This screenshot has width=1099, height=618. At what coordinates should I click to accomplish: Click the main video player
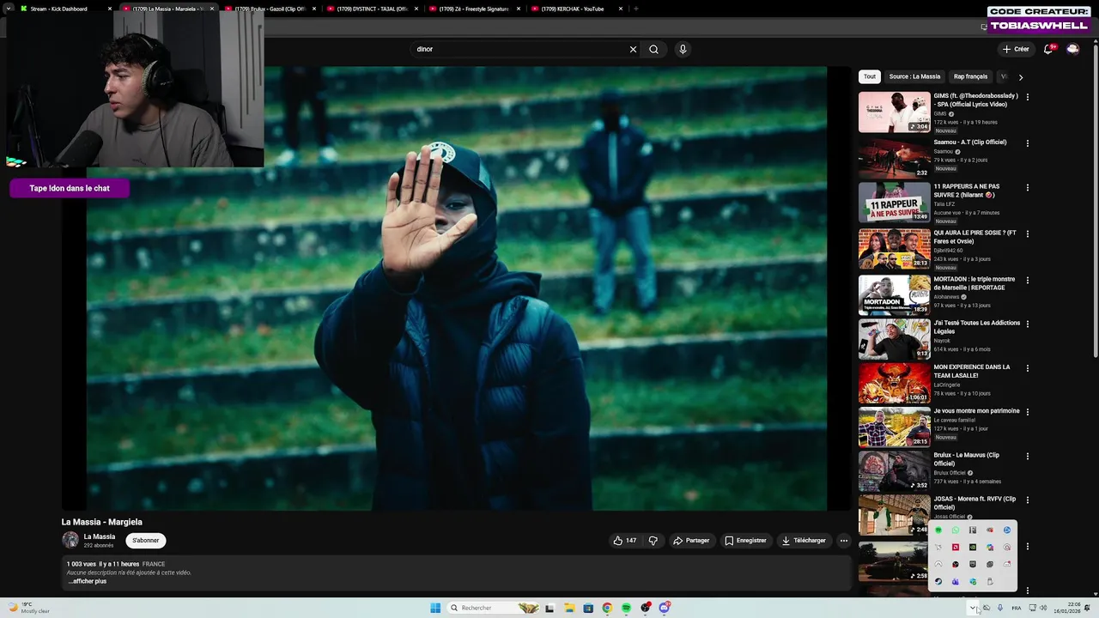tap(456, 288)
